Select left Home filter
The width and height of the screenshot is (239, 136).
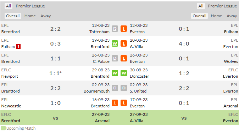coord(30,16)
